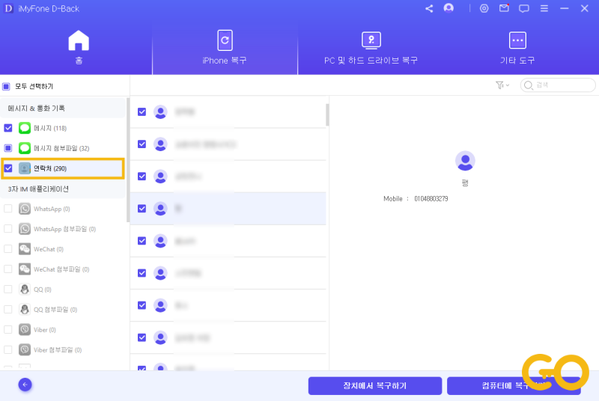Click the category sidebar vertical scrollbar
Image resolution: width=599 pixels, height=401 pixels.
click(127, 160)
